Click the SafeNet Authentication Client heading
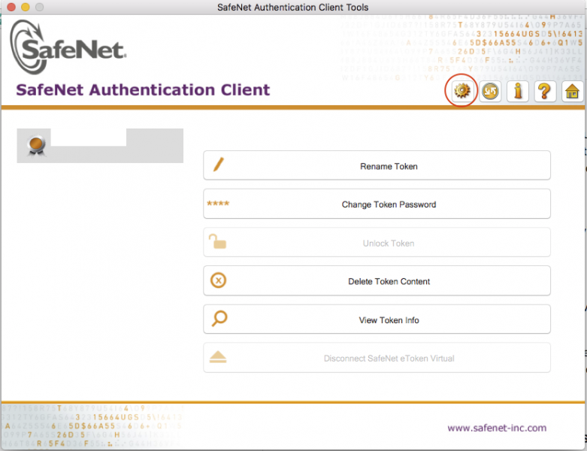The width and height of the screenshot is (587, 451). tap(143, 90)
